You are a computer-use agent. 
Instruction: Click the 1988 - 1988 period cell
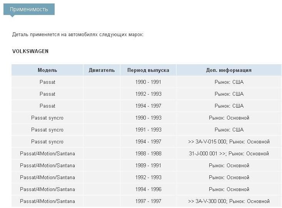coord(148,153)
